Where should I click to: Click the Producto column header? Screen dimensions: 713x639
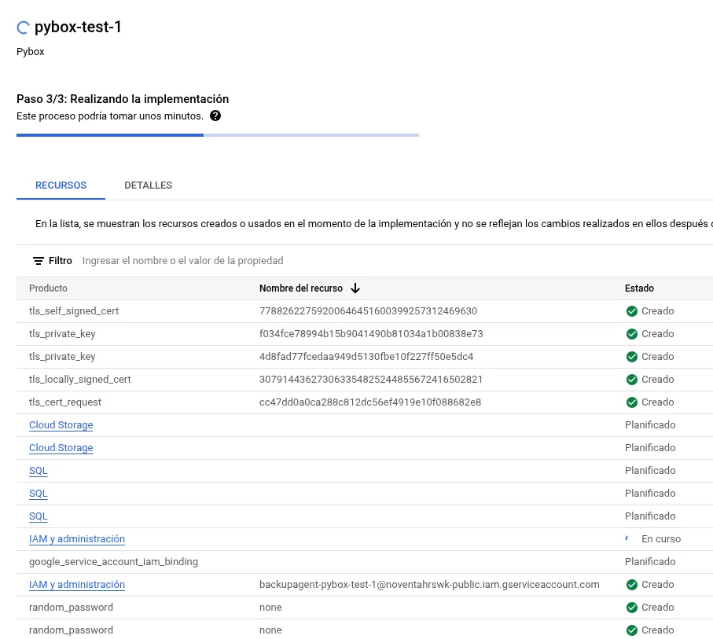48,288
